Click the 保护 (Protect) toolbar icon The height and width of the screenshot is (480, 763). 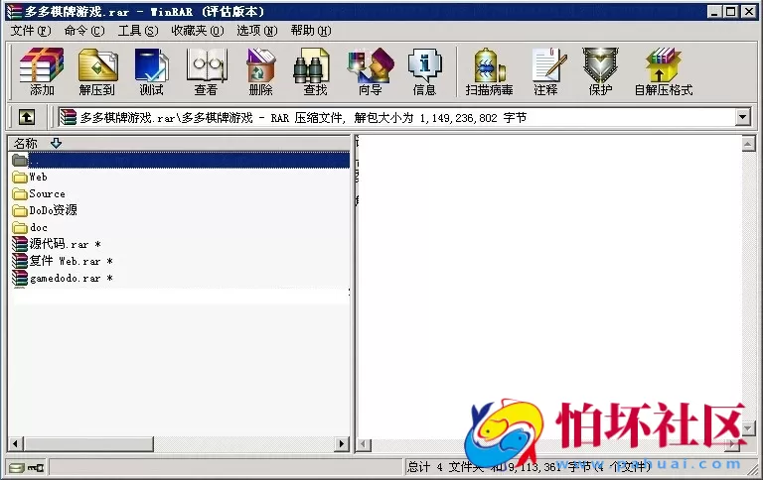click(x=600, y=70)
